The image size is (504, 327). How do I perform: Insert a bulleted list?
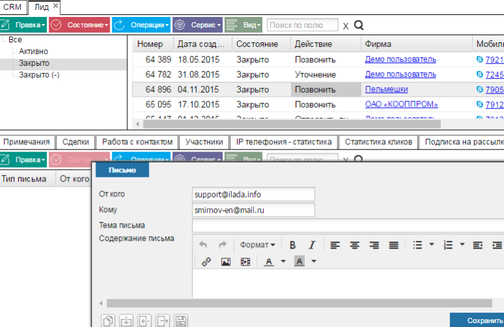coord(417,245)
